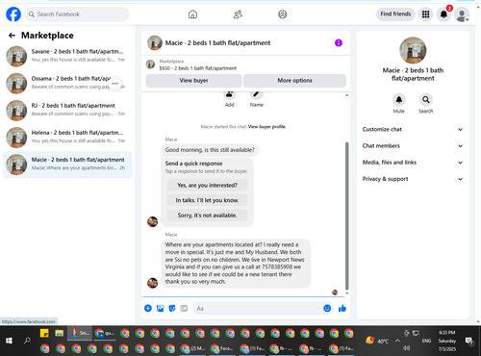Send quick reply 'Yes, are you interested?'
Viewport: 481px width, 356px height.
coord(207,186)
